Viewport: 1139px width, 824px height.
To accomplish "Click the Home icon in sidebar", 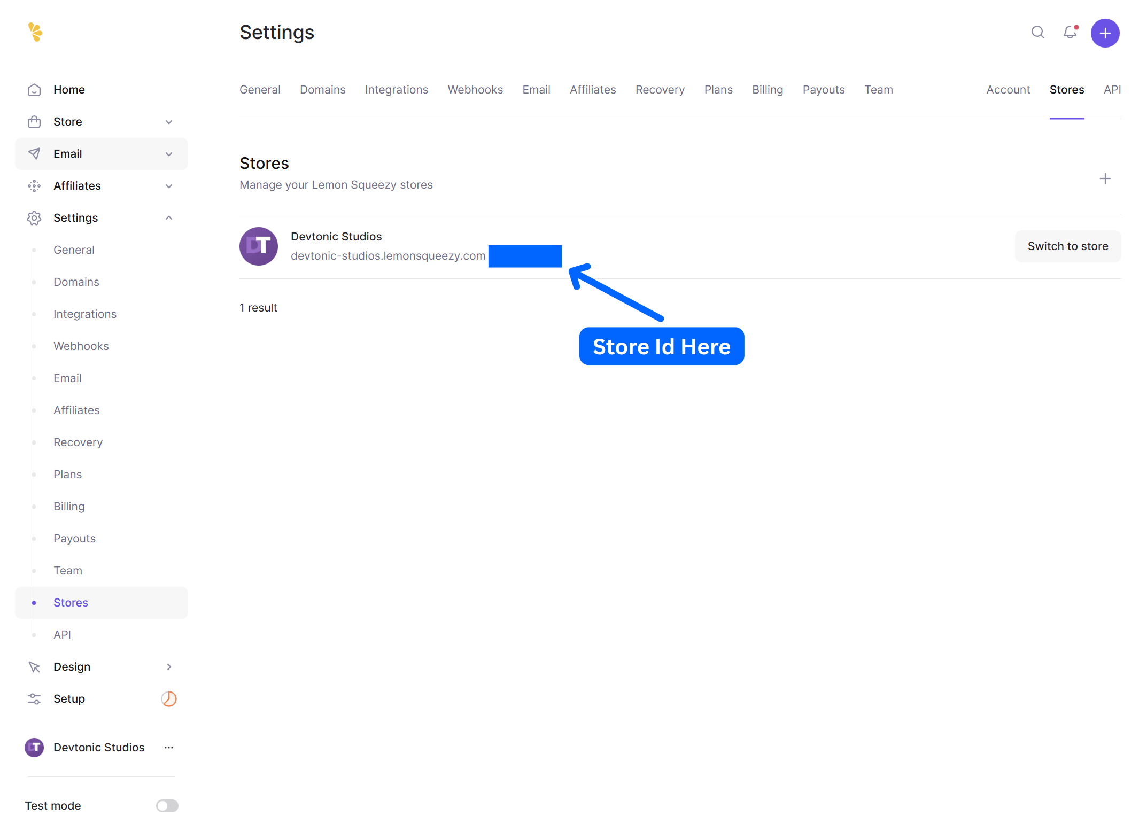I will click(34, 90).
